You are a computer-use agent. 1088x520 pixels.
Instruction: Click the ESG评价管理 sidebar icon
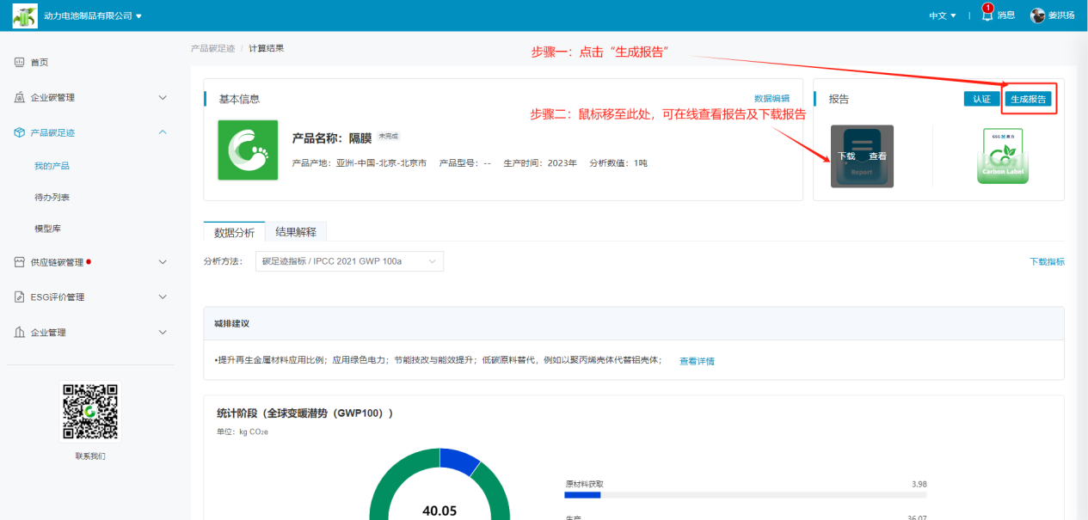(x=20, y=297)
